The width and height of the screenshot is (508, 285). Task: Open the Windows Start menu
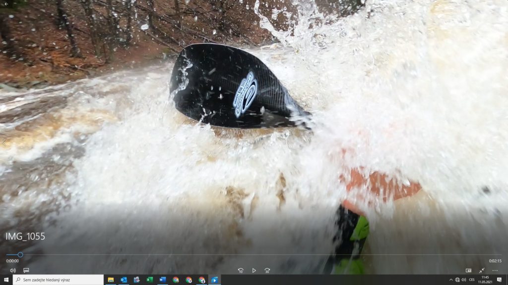pos(6,280)
